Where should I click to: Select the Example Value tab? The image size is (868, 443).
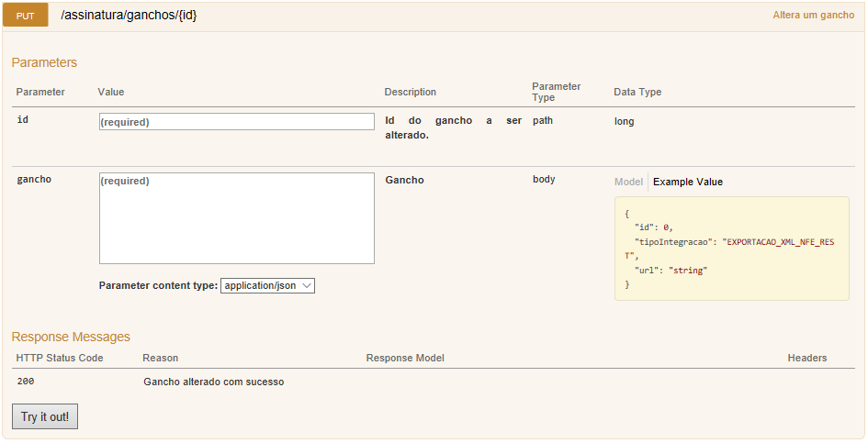coord(687,182)
